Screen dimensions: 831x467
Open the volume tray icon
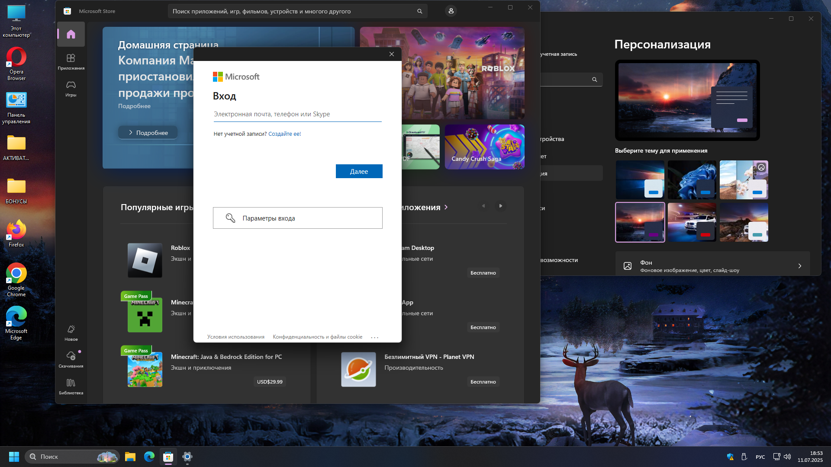click(787, 457)
